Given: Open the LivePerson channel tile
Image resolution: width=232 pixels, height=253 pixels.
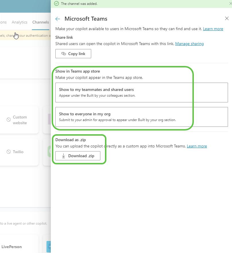Looking at the screenshot, I should point(17,246).
